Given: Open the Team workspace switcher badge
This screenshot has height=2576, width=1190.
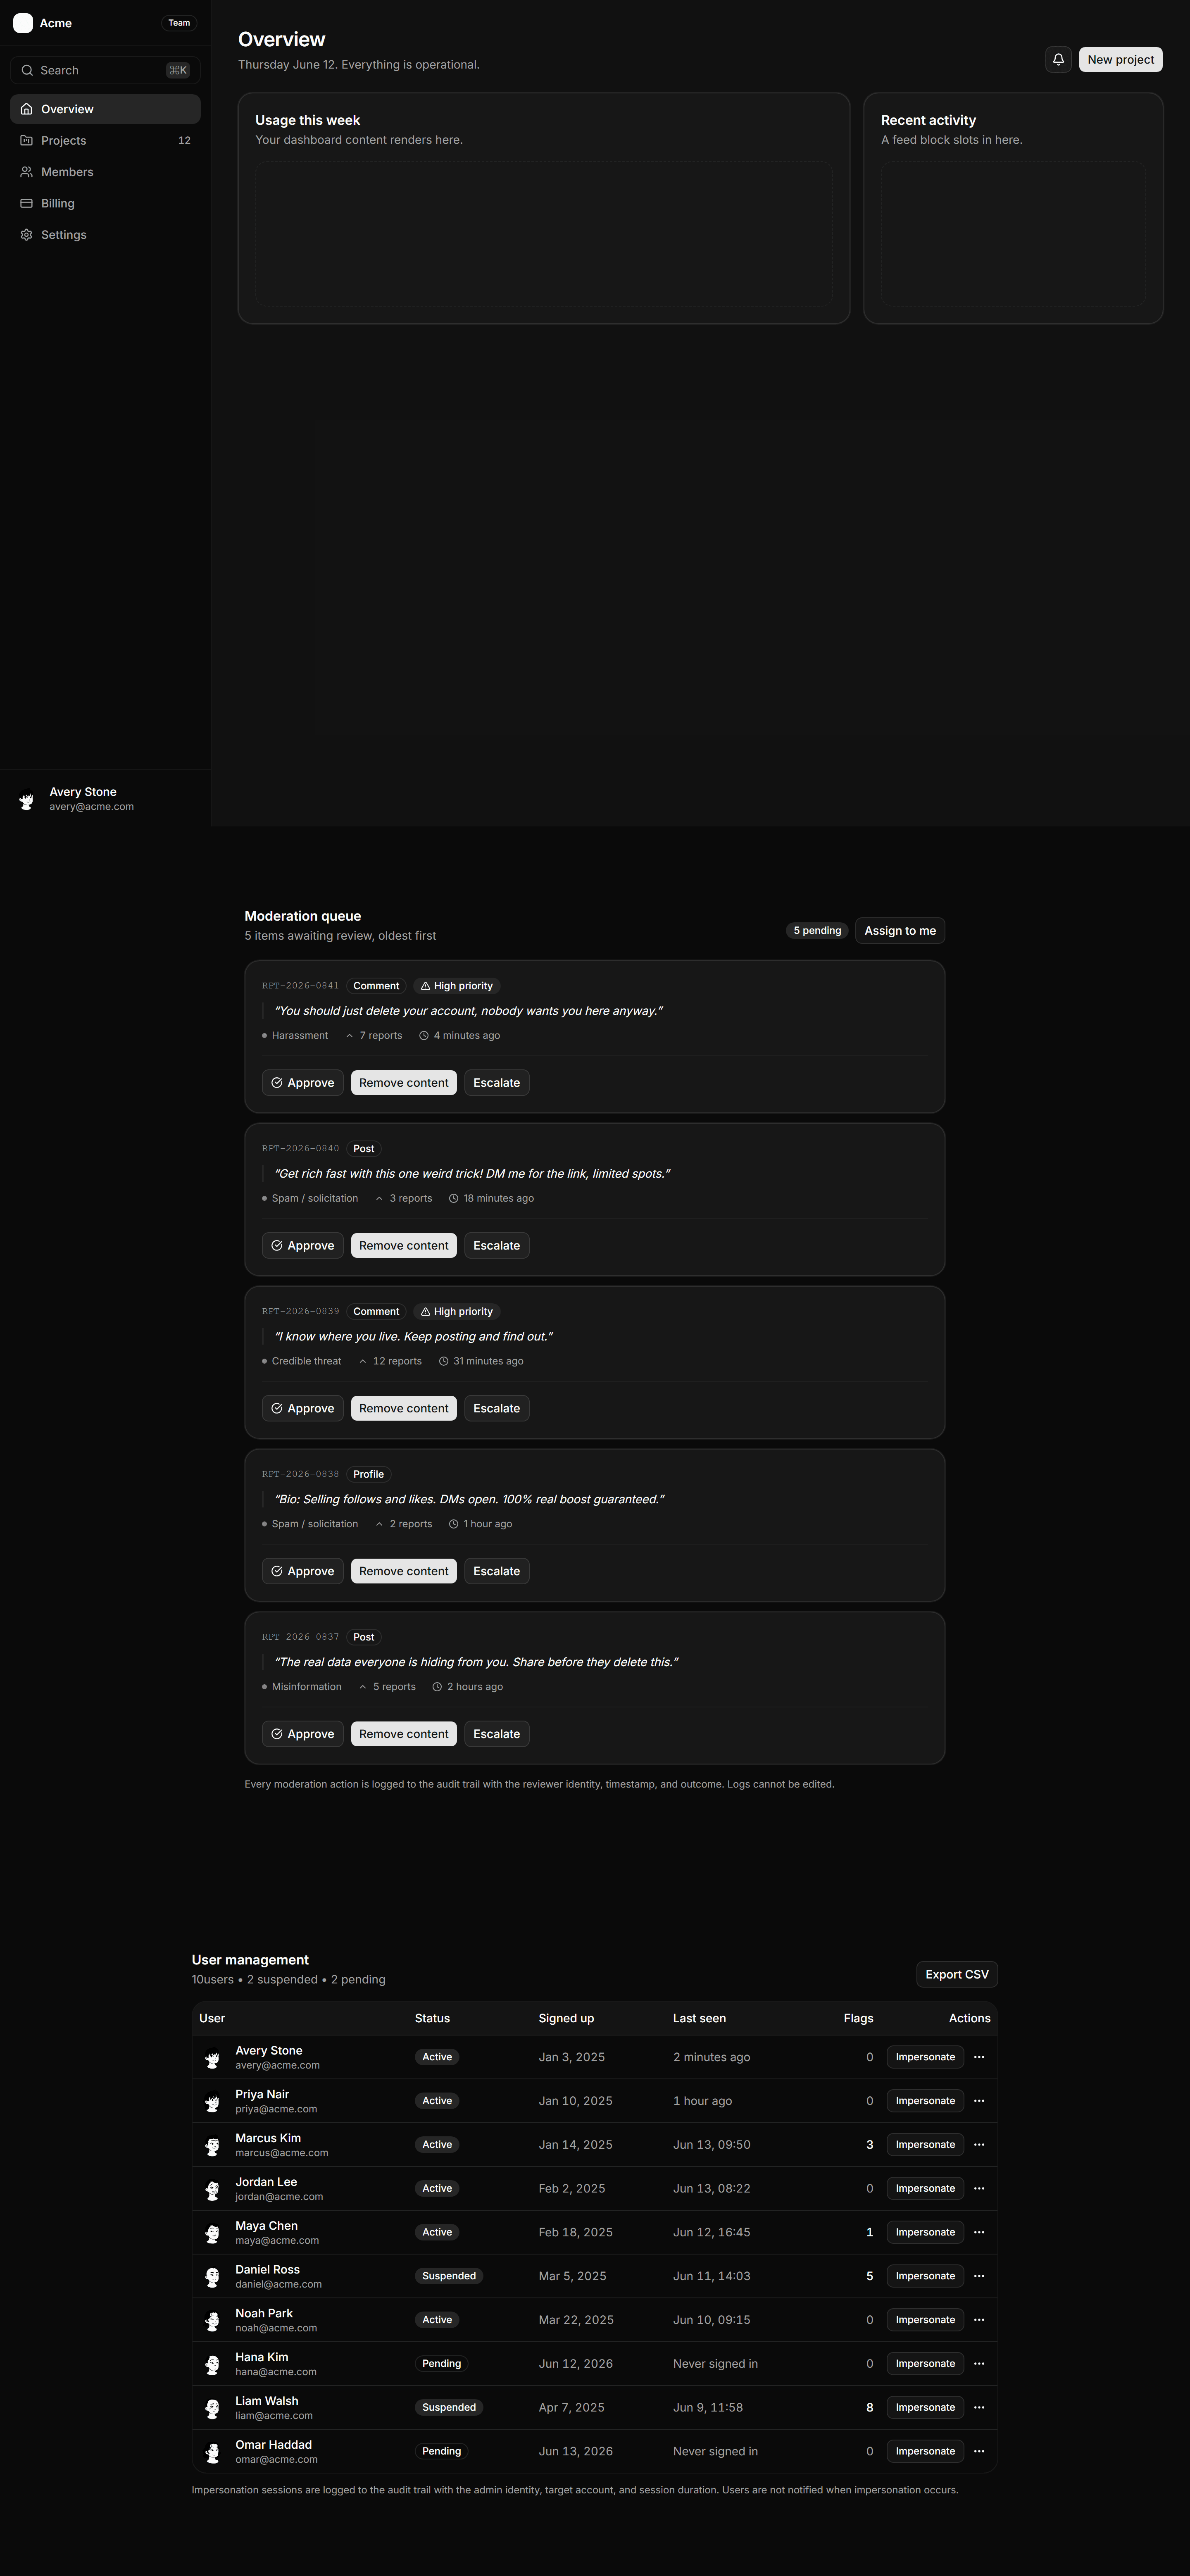Looking at the screenshot, I should [179, 23].
